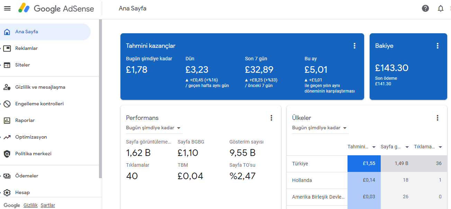Click the Hesap gear icon
This screenshot has width=451, height=209.
(x=7, y=193)
